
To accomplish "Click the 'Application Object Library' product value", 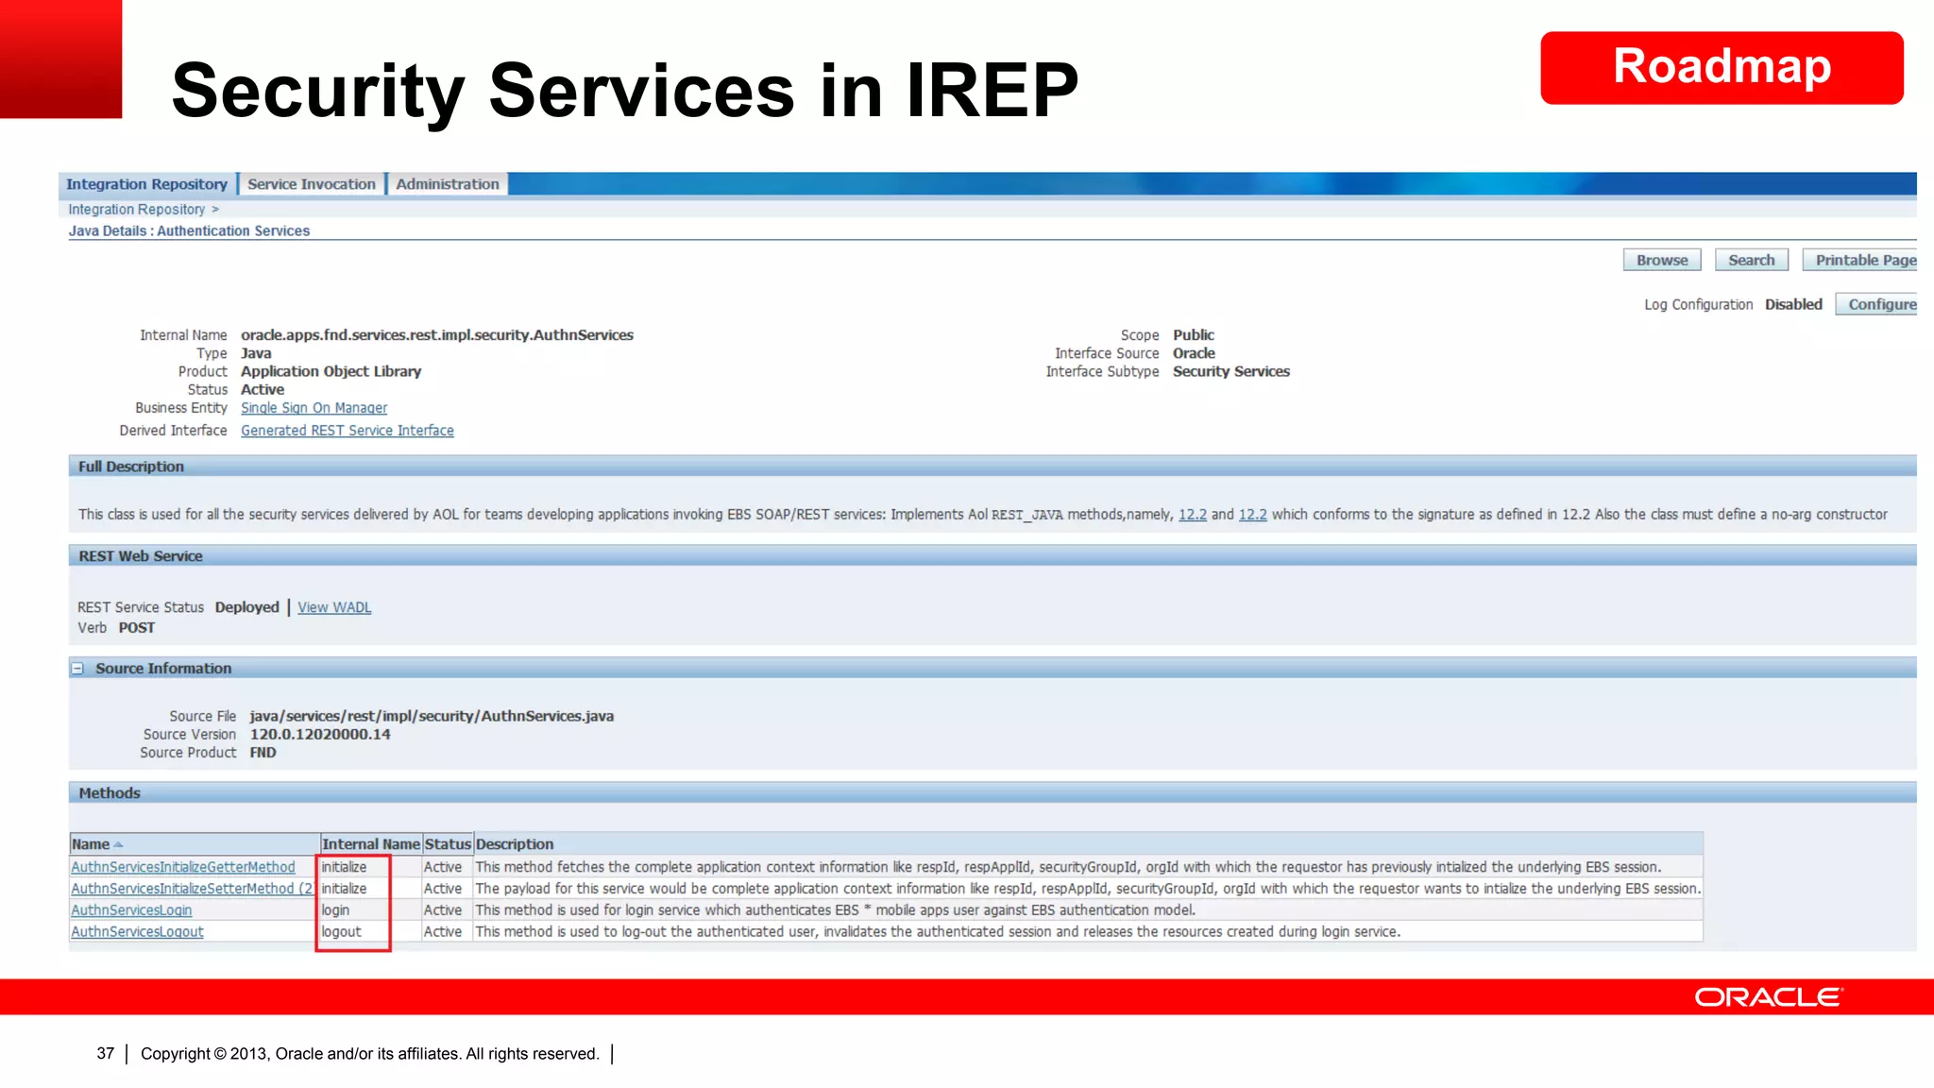I will (x=331, y=372).
